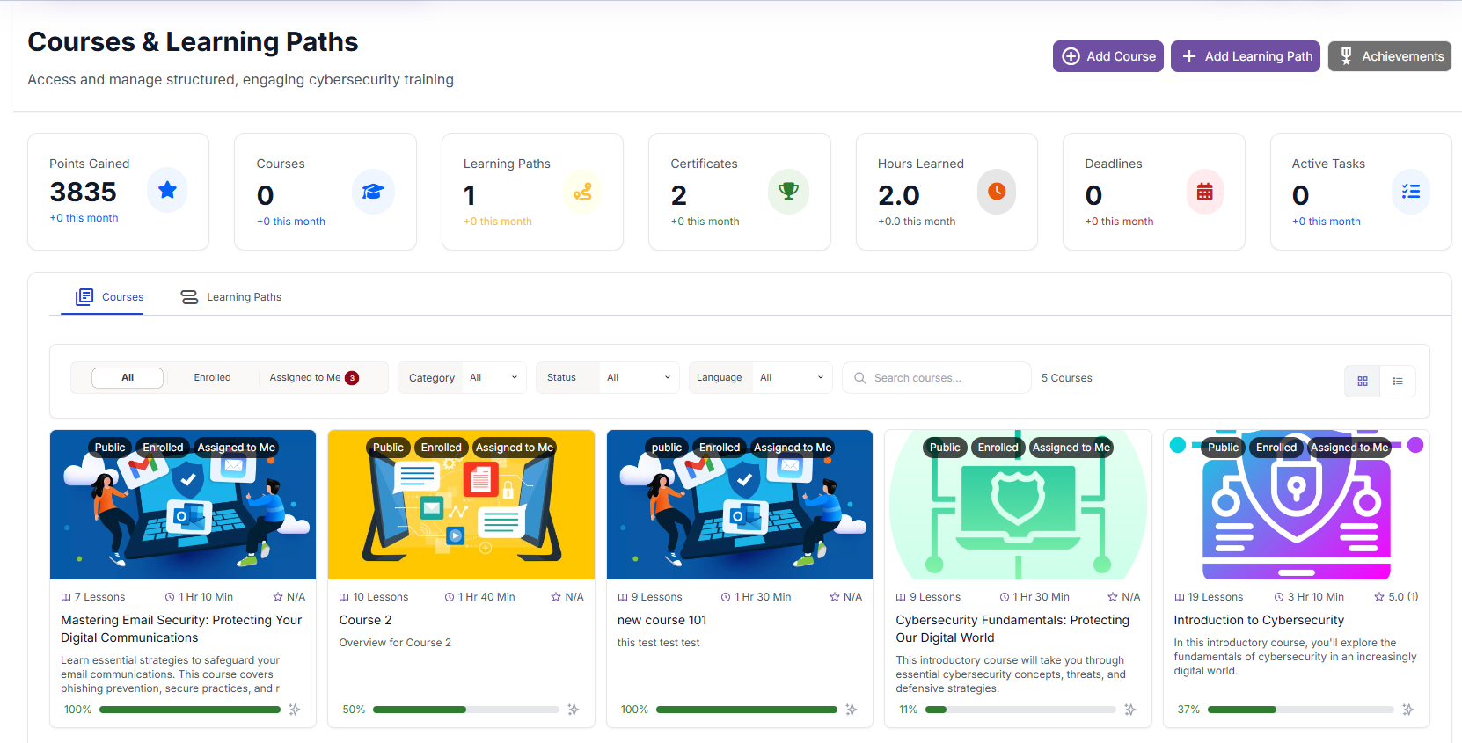
Task: Open the Learning Paths tab
Action: point(230,297)
